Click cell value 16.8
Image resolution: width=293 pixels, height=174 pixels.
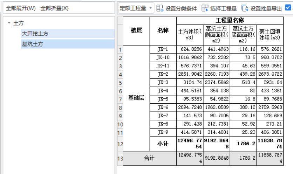(243, 99)
